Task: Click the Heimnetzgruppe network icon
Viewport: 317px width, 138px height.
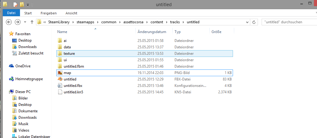Action: tap(11, 79)
